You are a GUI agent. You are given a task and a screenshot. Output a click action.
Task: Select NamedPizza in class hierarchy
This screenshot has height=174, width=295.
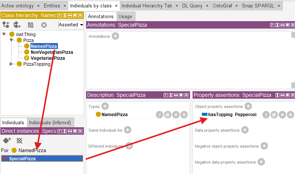[44, 46]
